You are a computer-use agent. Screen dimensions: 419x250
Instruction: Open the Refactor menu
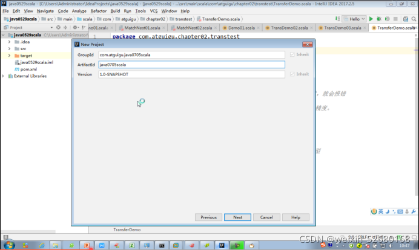[x=98, y=11]
